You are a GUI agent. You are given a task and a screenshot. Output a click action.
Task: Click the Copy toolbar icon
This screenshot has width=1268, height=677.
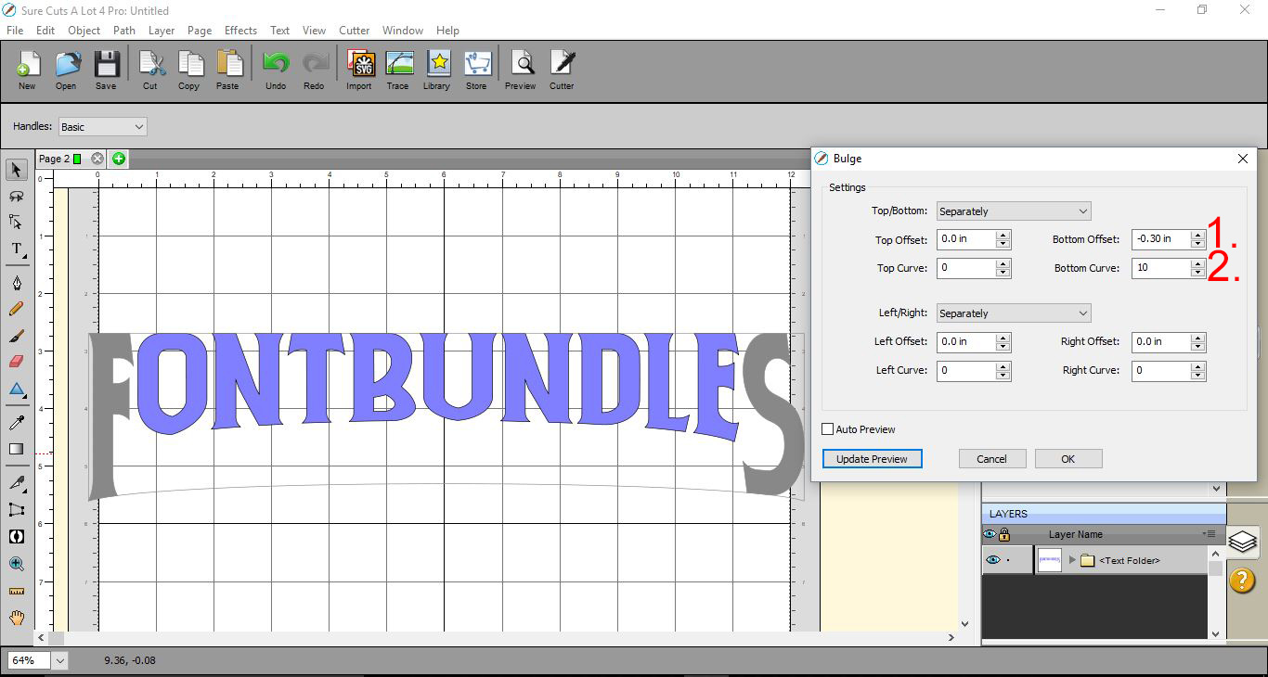coord(189,65)
